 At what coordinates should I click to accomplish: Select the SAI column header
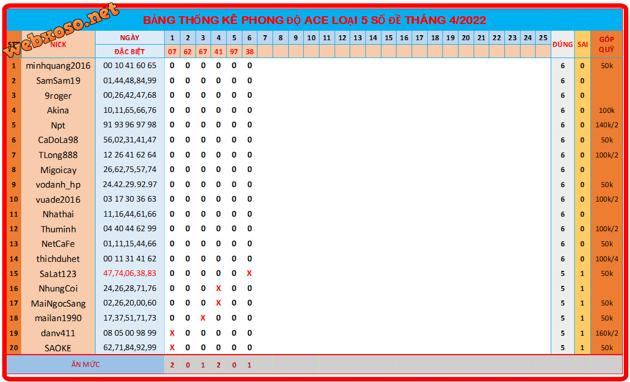point(582,45)
